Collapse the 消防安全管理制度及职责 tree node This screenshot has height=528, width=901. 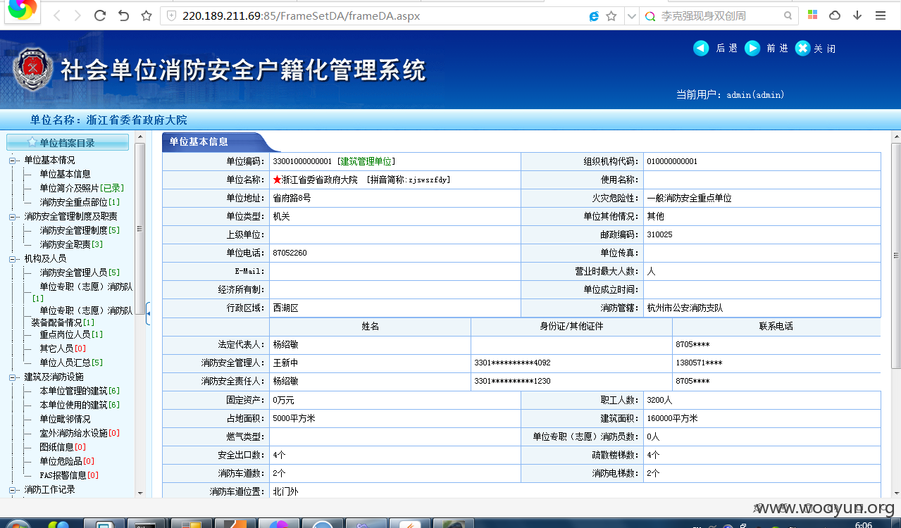tap(13, 216)
